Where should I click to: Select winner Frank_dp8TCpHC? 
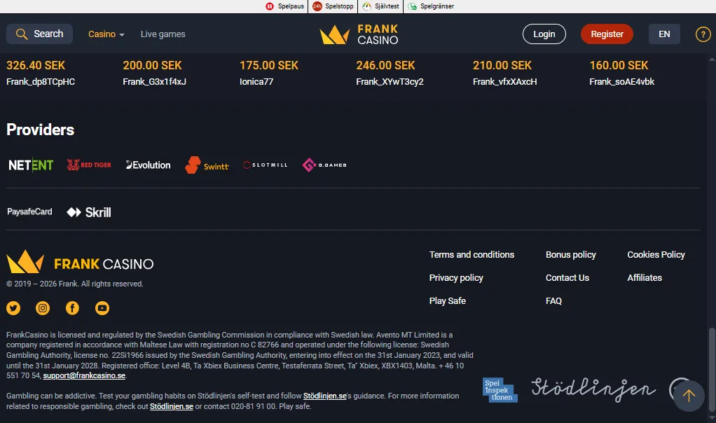coord(41,82)
